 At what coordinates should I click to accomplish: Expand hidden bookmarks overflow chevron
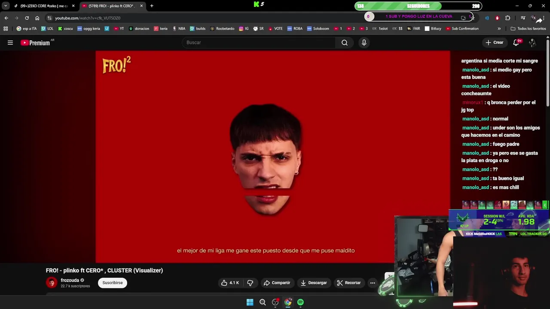[499, 29]
